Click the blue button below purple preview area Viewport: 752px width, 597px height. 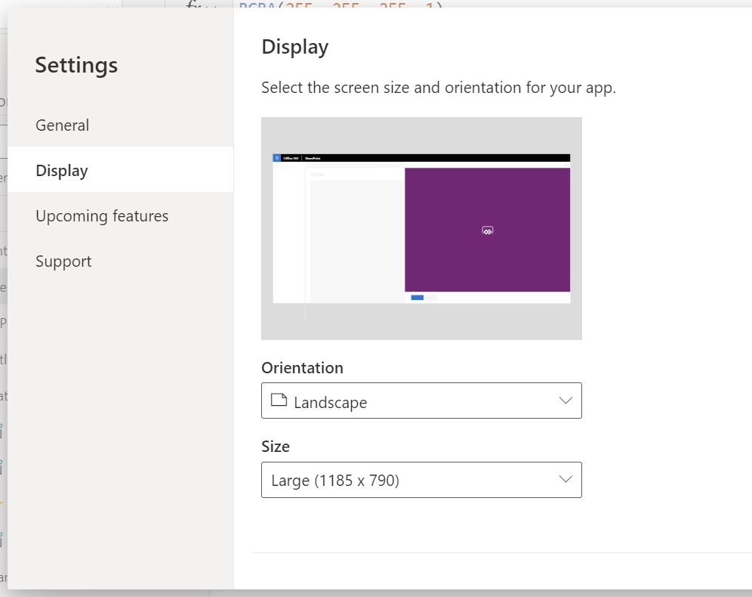click(418, 298)
